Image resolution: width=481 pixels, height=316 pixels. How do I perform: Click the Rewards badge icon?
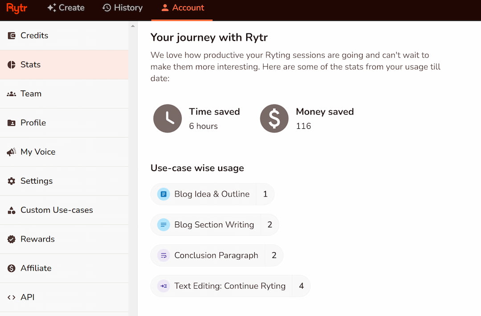[11, 239]
